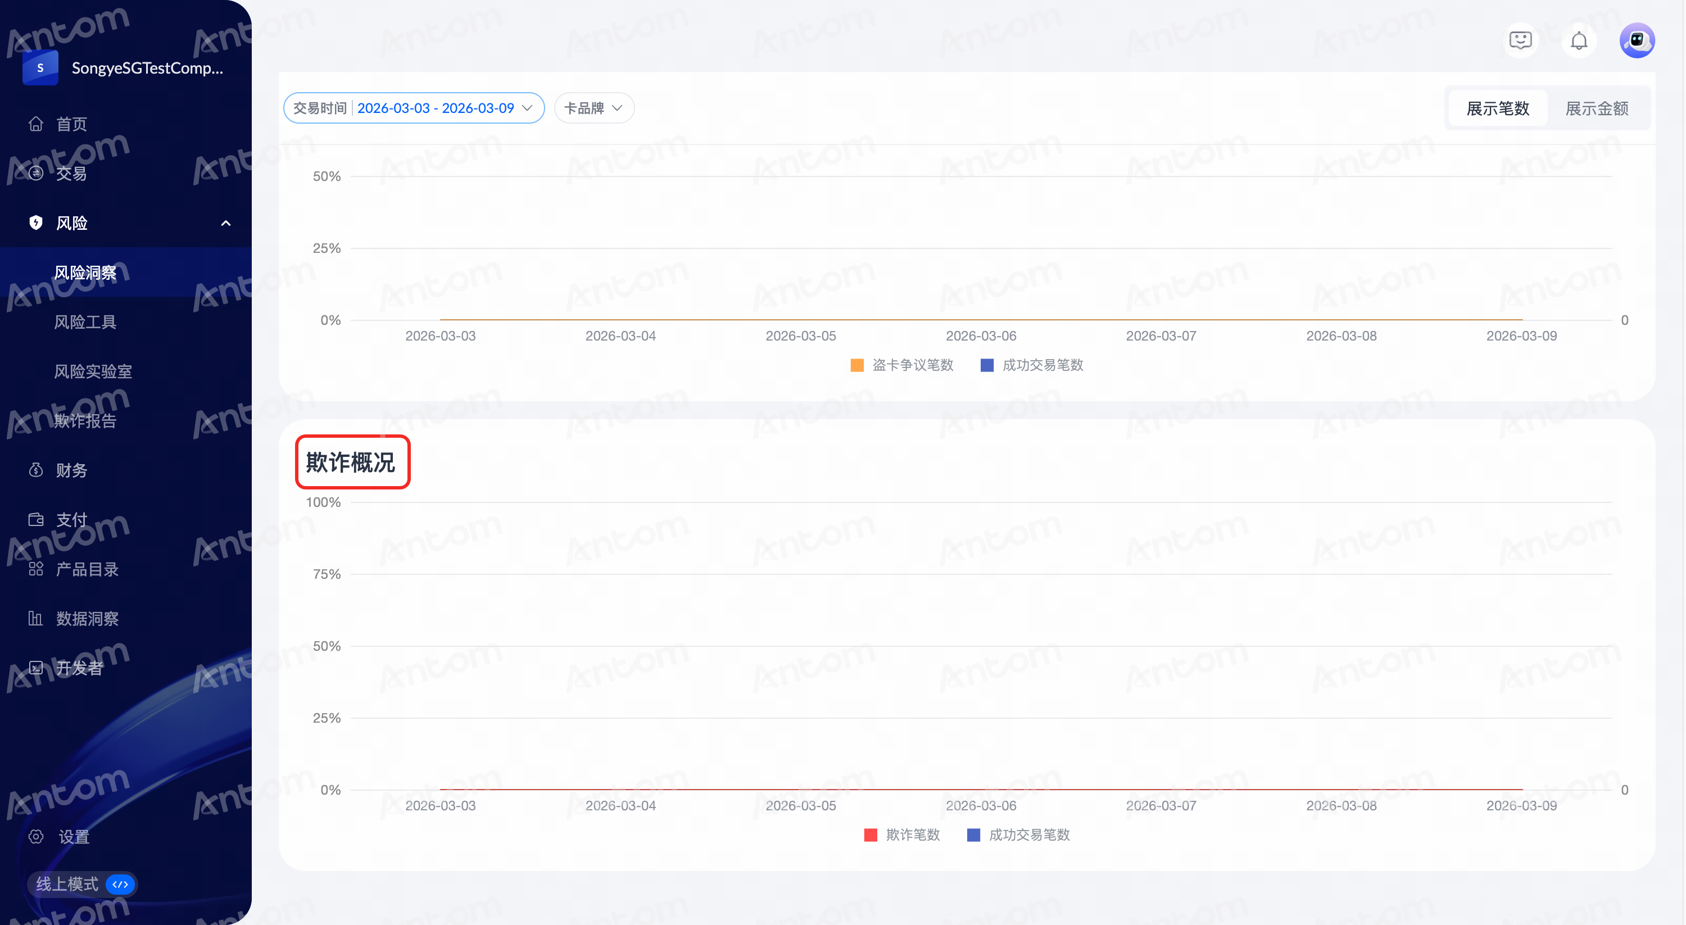This screenshot has height=925, width=1686.
Task: Open the notification bell
Action: (x=1579, y=40)
